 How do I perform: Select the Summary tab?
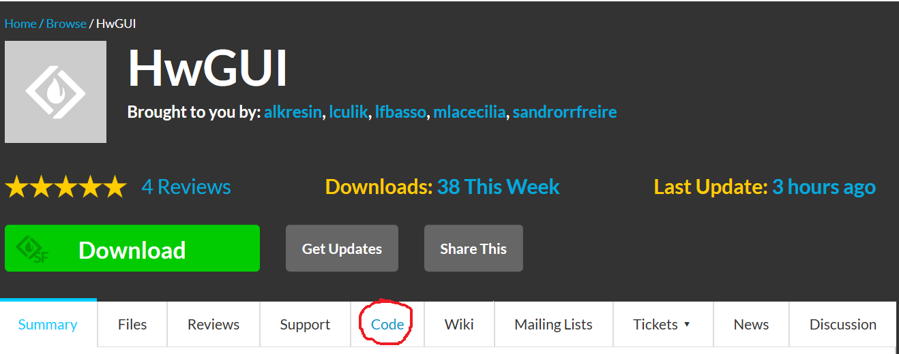pyautogui.click(x=48, y=325)
